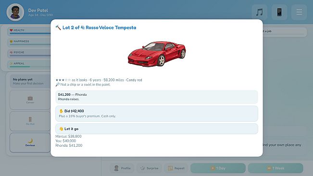Click the Dev Patel name text
Image resolution: width=313 pixels, height=176 pixels.
[x=38, y=11]
